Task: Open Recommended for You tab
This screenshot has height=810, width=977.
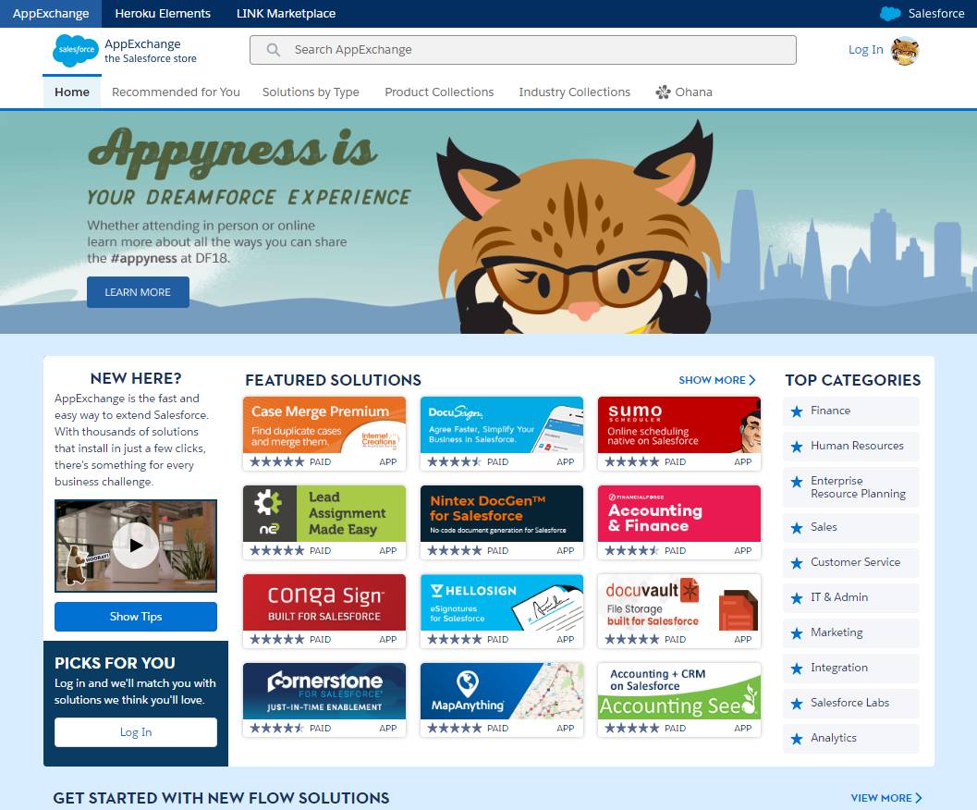Action: coord(176,92)
